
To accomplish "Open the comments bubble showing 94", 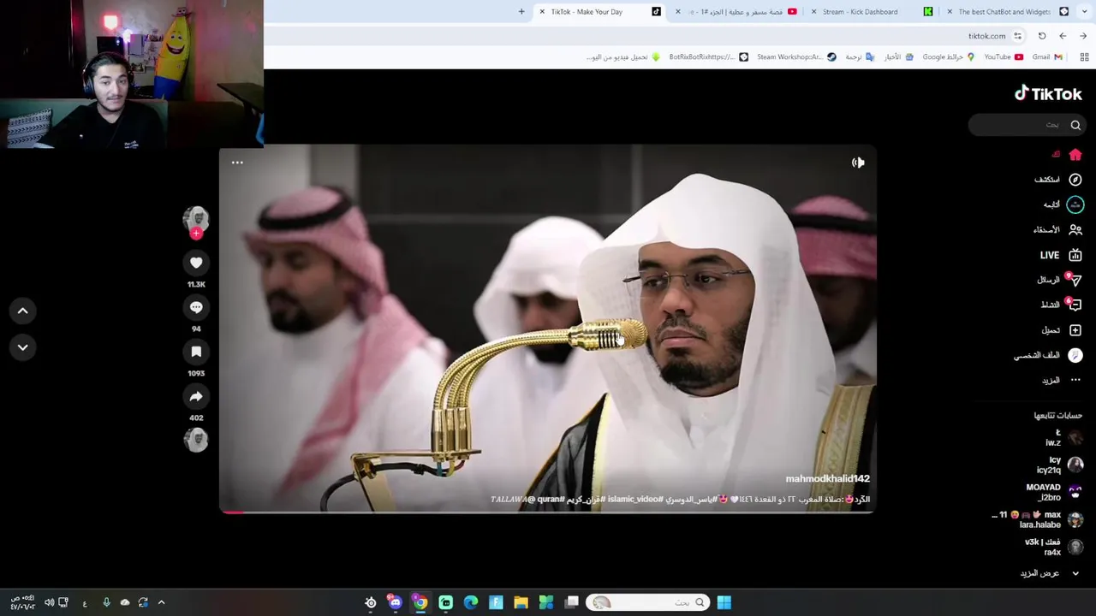I will [x=196, y=307].
